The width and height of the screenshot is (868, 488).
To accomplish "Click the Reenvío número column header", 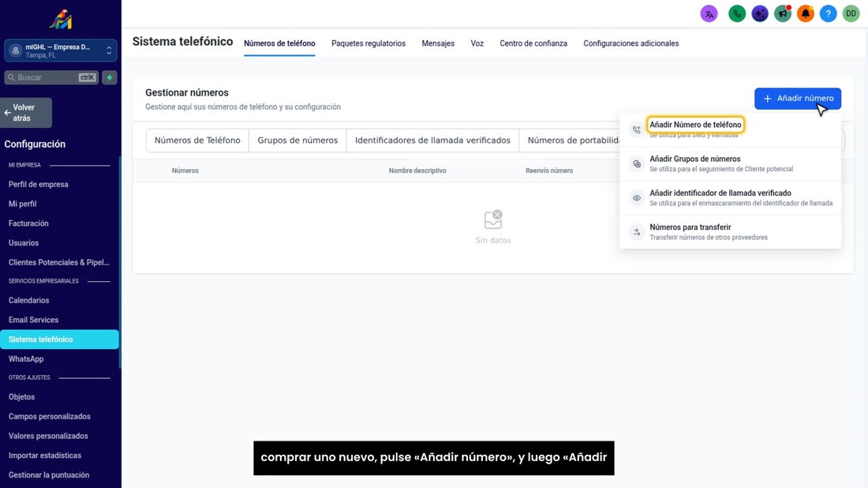I will point(549,171).
